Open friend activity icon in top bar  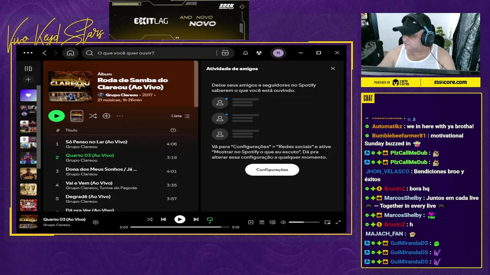coord(259,53)
